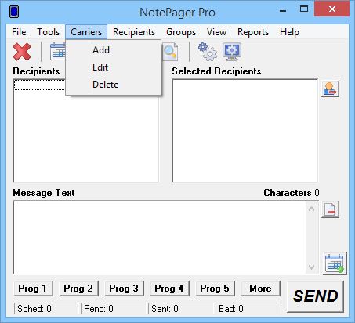Click the SEND button
355x323 pixels.
(315, 296)
